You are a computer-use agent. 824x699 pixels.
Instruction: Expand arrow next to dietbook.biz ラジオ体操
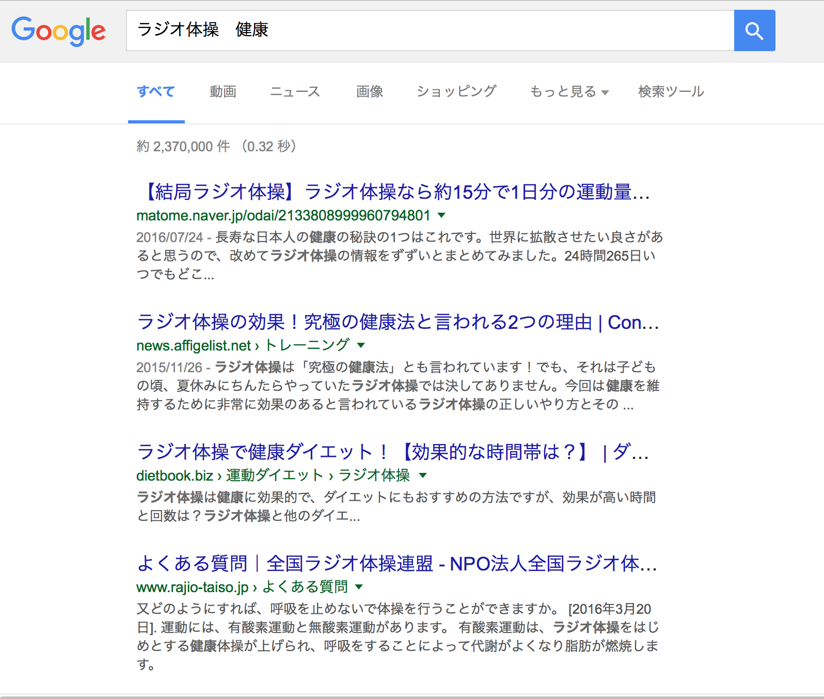(x=423, y=475)
